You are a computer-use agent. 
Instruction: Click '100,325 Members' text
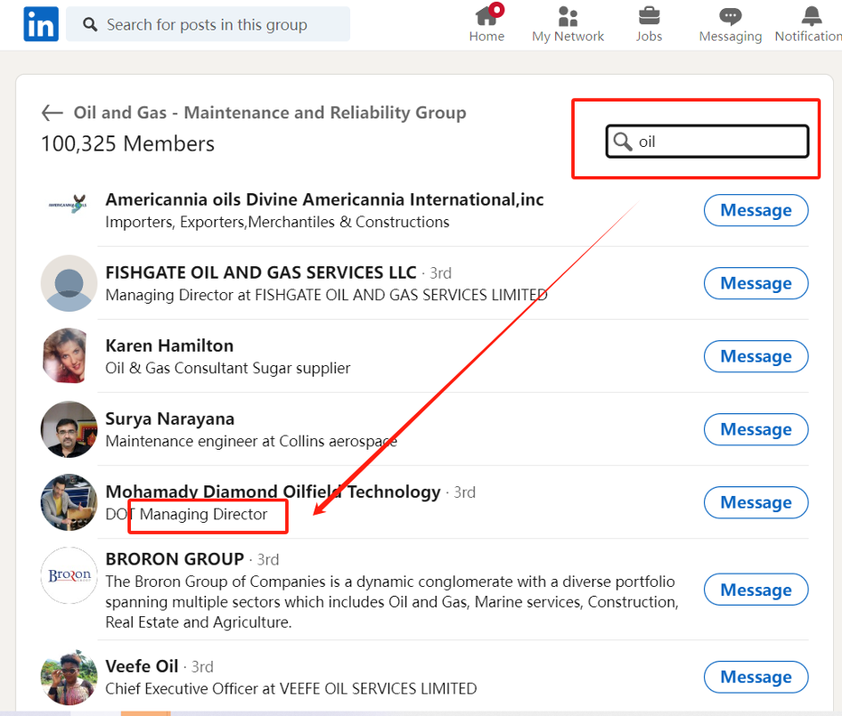(x=127, y=144)
